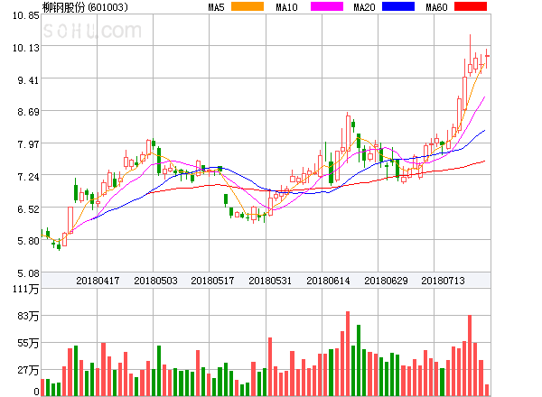Click the 20180417 date label
Image resolution: width=542 pixels, height=397 pixels.
click(x=98, y=281)
